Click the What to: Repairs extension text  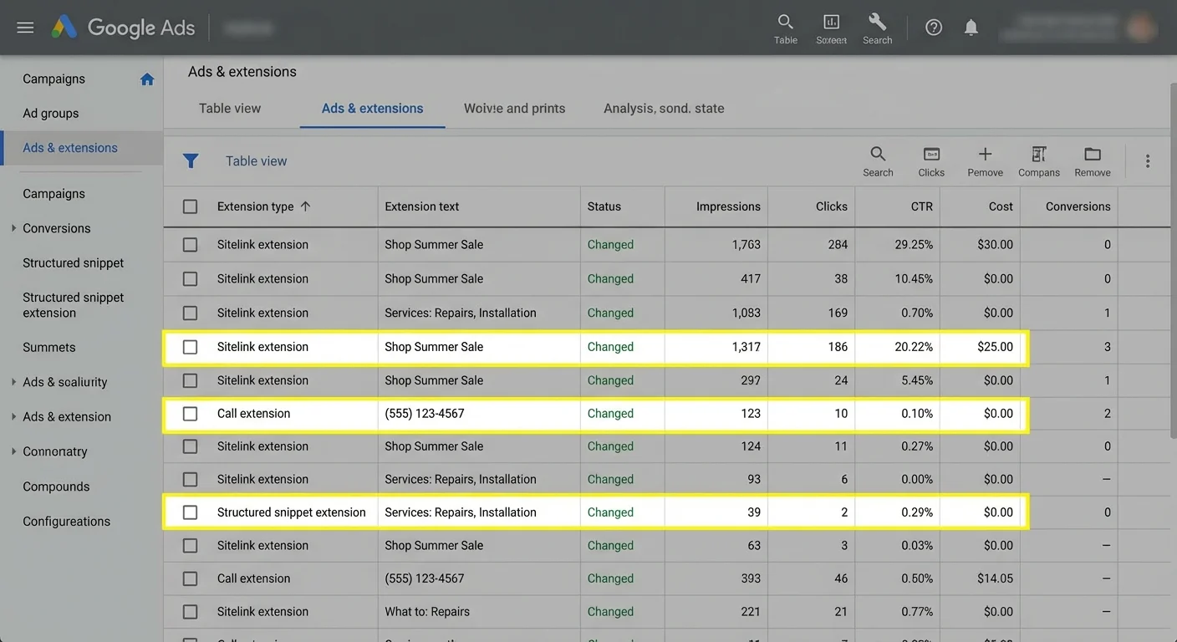(427, 612)
